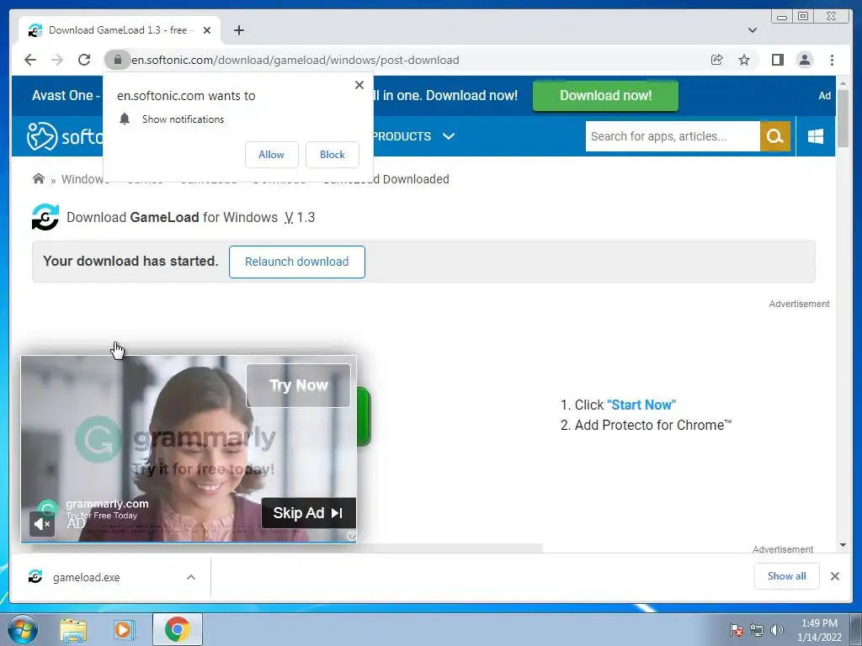Share this page using the share icon

tap(717, 60)
